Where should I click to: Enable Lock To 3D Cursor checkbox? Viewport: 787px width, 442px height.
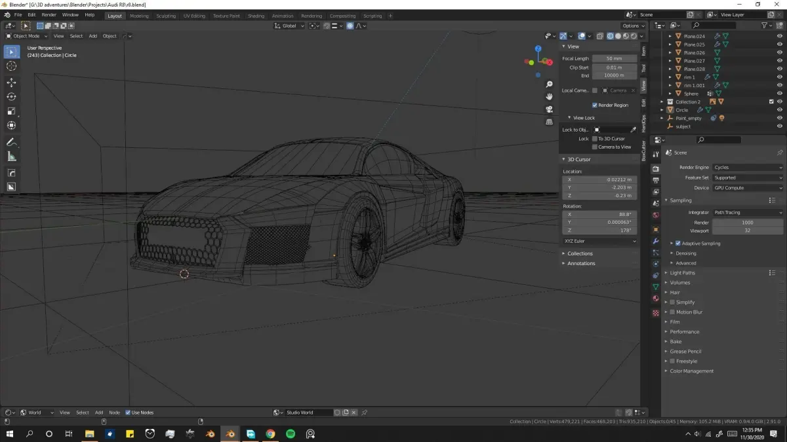(595, 139)
